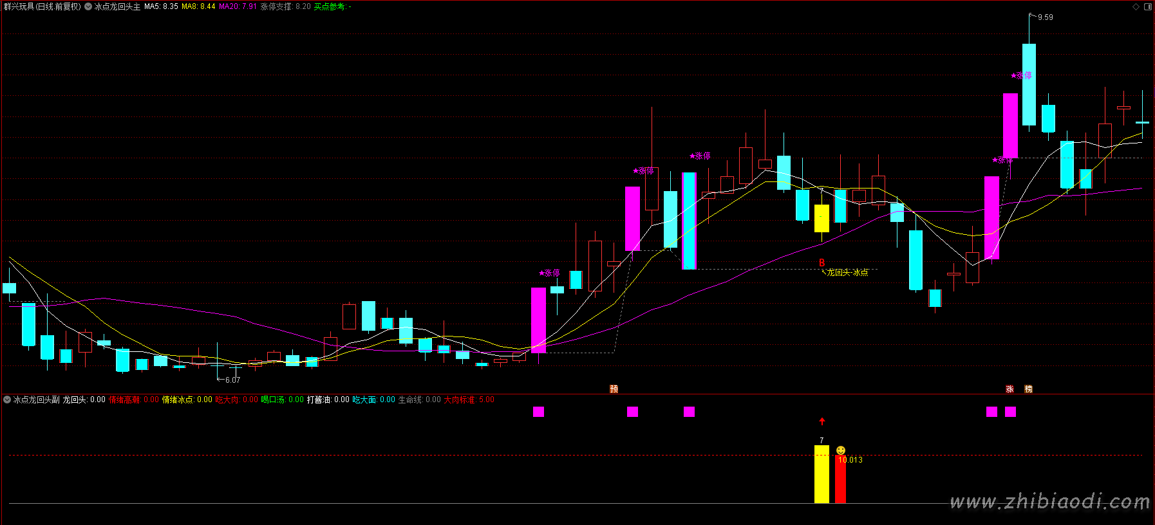The height and width of the screenshot is (525, 1155).
Task: Click the red B buy marker
Action: pyautogui.click(x=822, y=262)
